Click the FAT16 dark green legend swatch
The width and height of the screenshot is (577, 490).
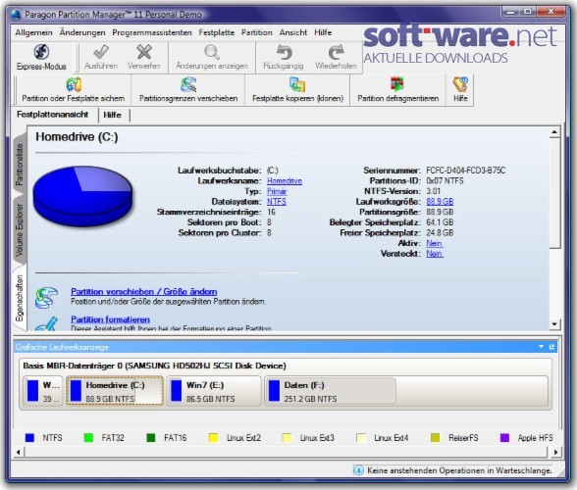click(151, 438)
